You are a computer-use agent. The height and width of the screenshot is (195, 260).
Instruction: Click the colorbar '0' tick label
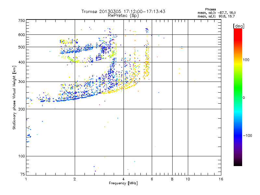pyautogui.click(x=244, y=98)
